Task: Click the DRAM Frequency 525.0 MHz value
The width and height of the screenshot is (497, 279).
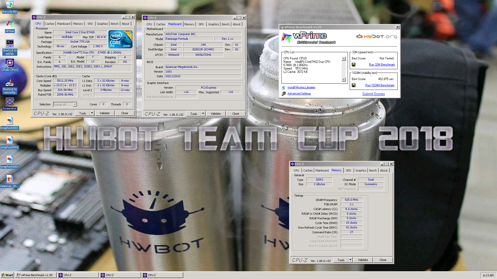Action: 351,200
